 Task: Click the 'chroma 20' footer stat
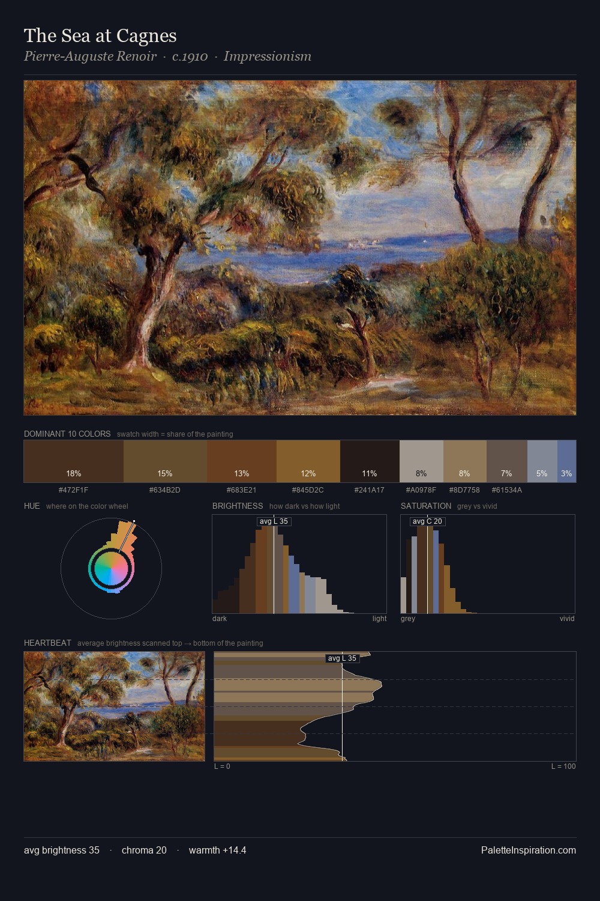tap(144, 850)
